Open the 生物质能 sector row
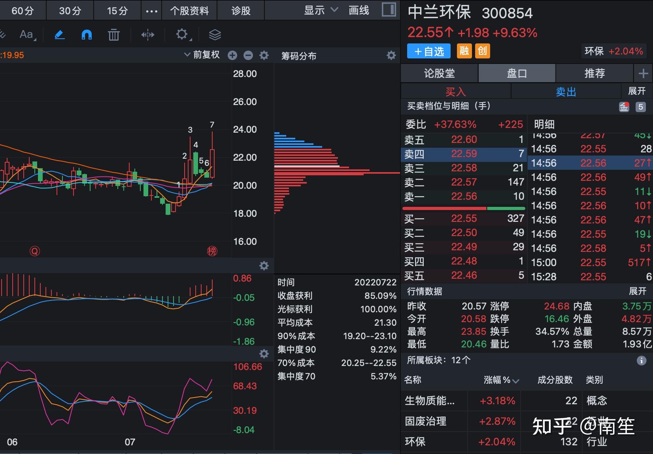 (527, 401)
